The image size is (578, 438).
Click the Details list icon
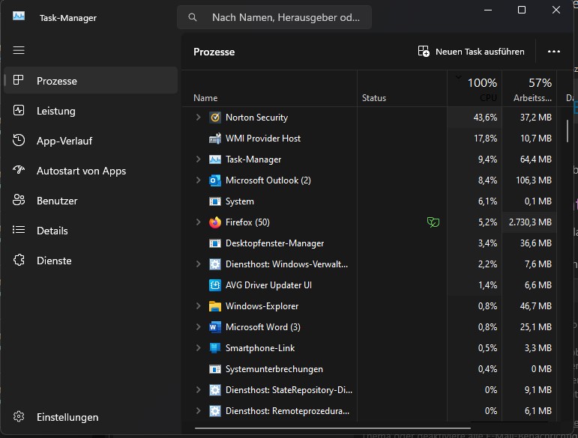pyautogui.click(x=19, y=230)
